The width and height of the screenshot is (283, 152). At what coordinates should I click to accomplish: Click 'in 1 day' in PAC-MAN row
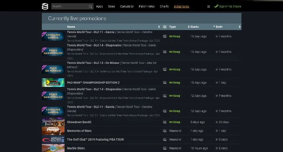tap(221, 82)
